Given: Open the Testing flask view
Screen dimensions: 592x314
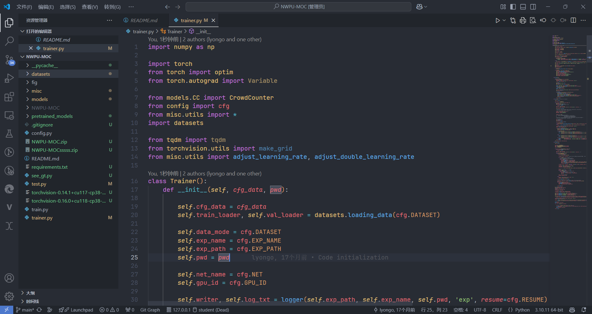Looking at the screenshot, I should pyautogui.click(x=9, y=134).
